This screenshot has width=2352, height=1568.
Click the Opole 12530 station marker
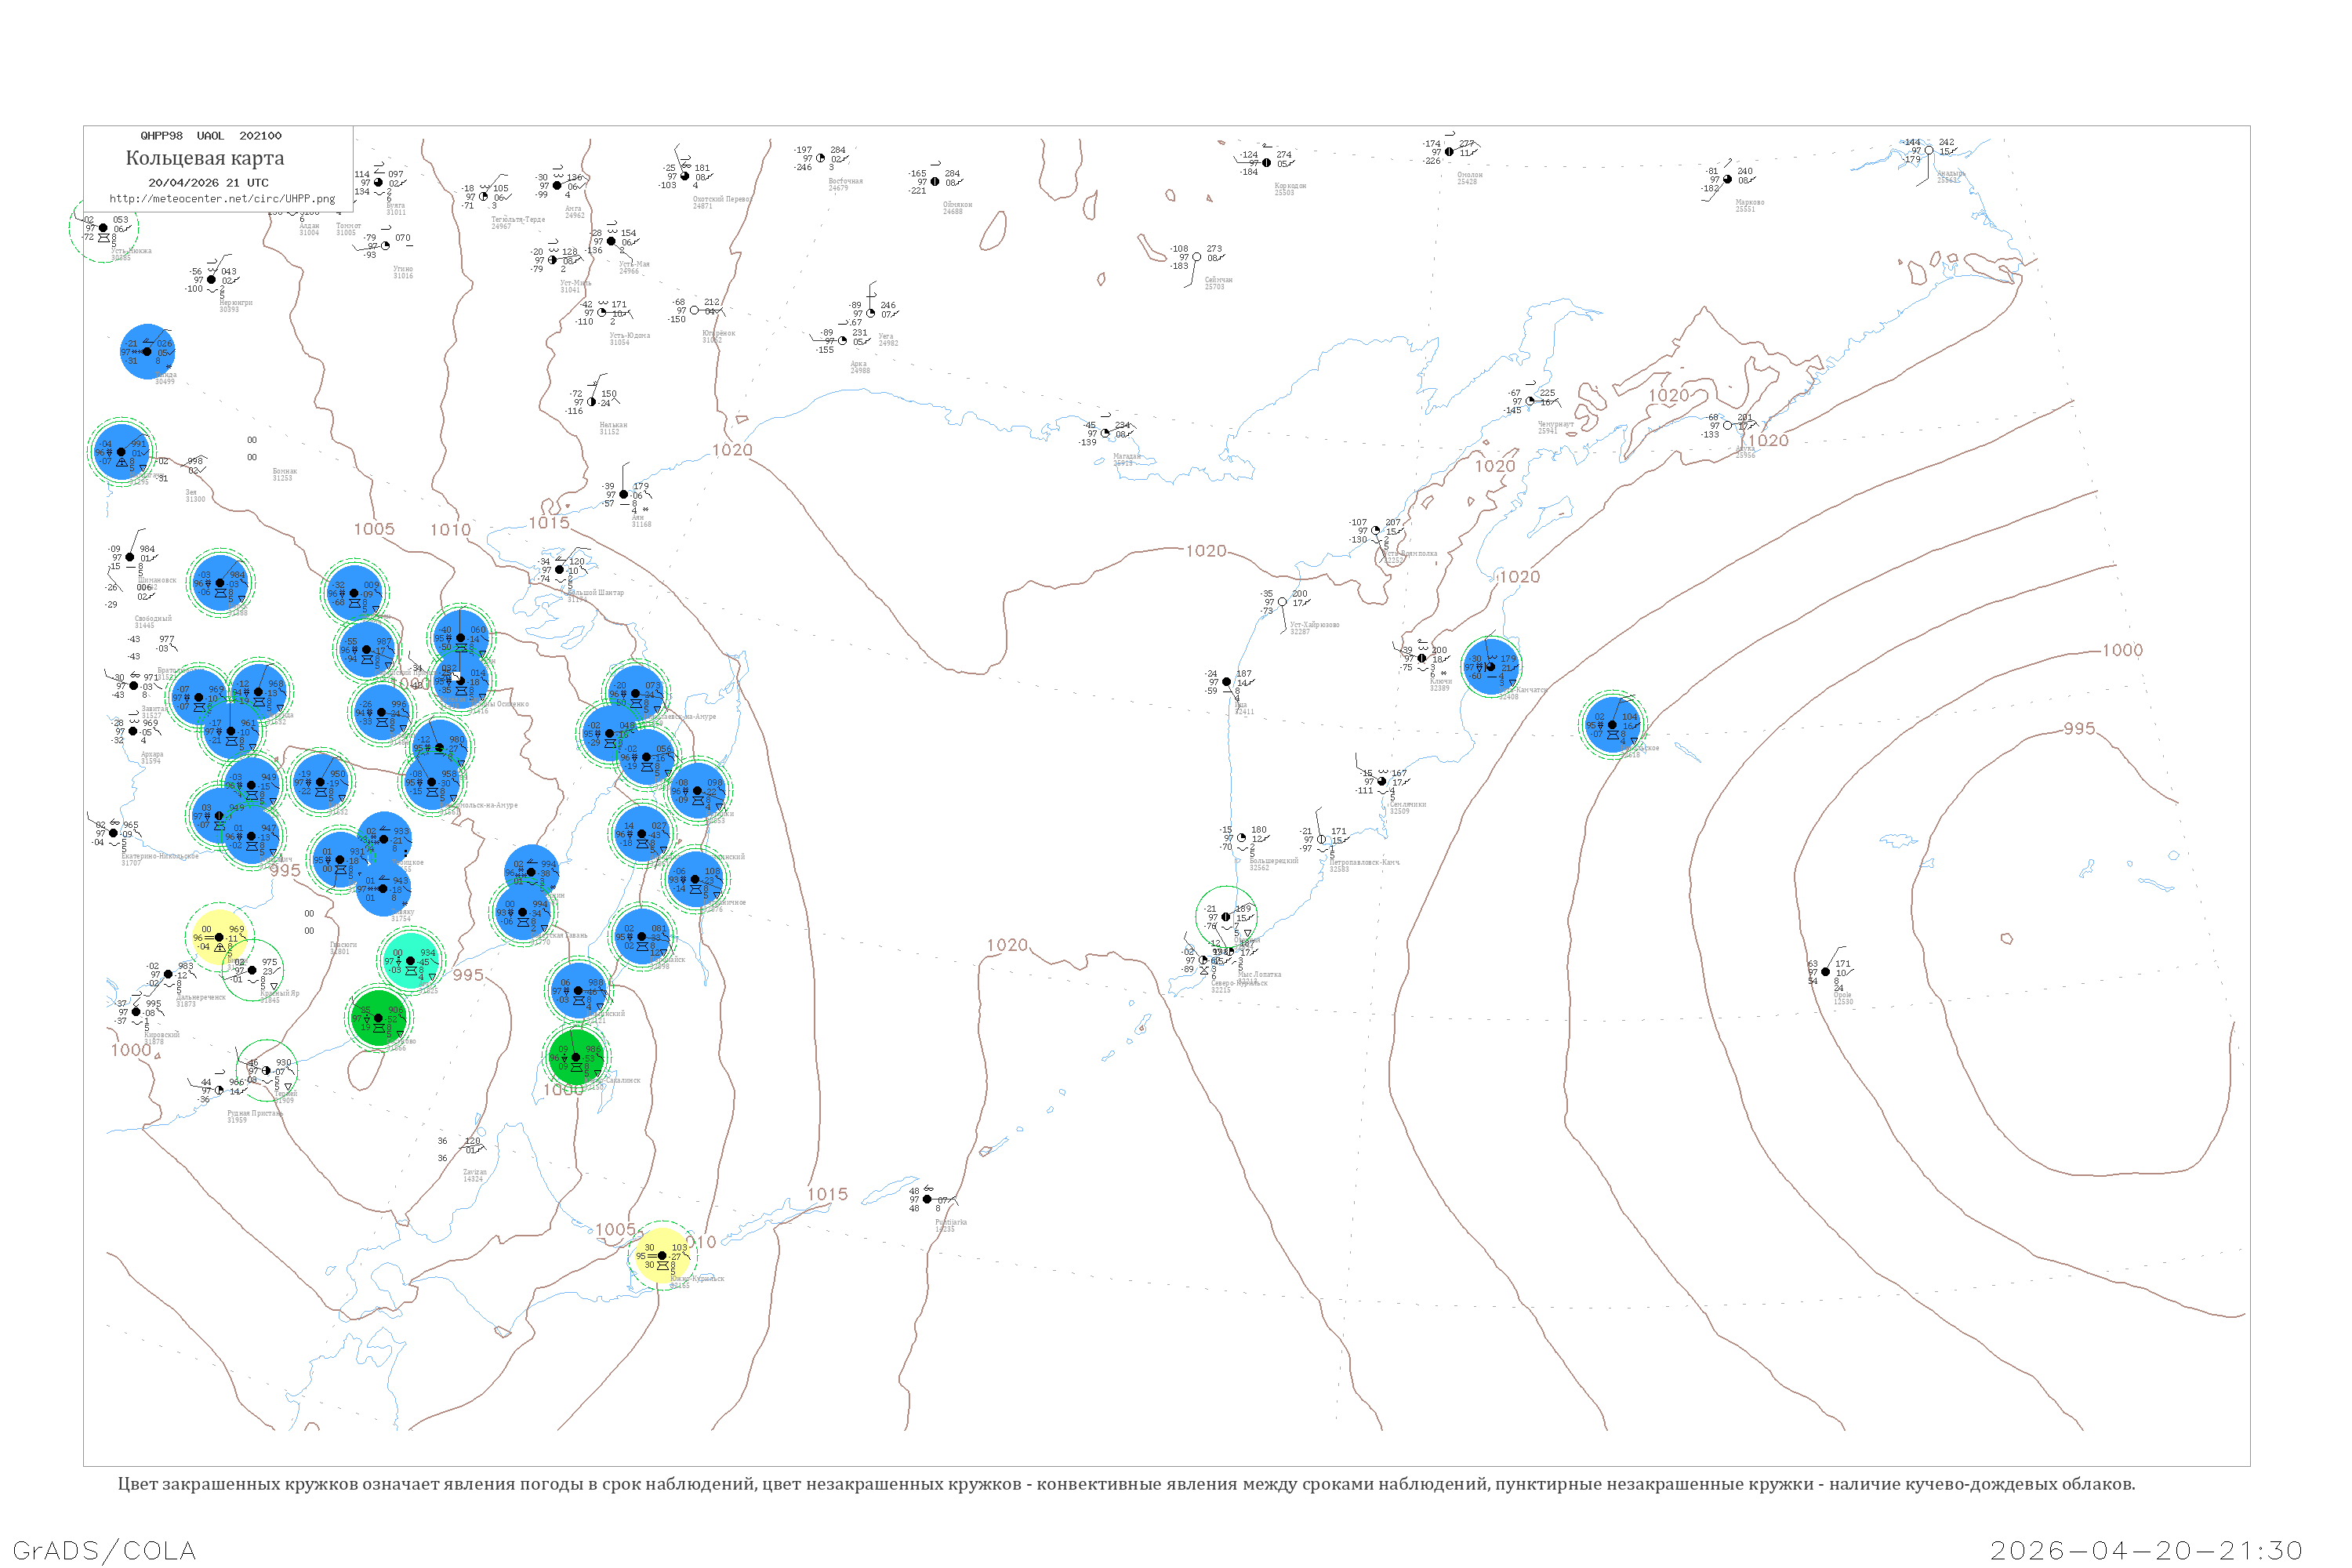1825,971
